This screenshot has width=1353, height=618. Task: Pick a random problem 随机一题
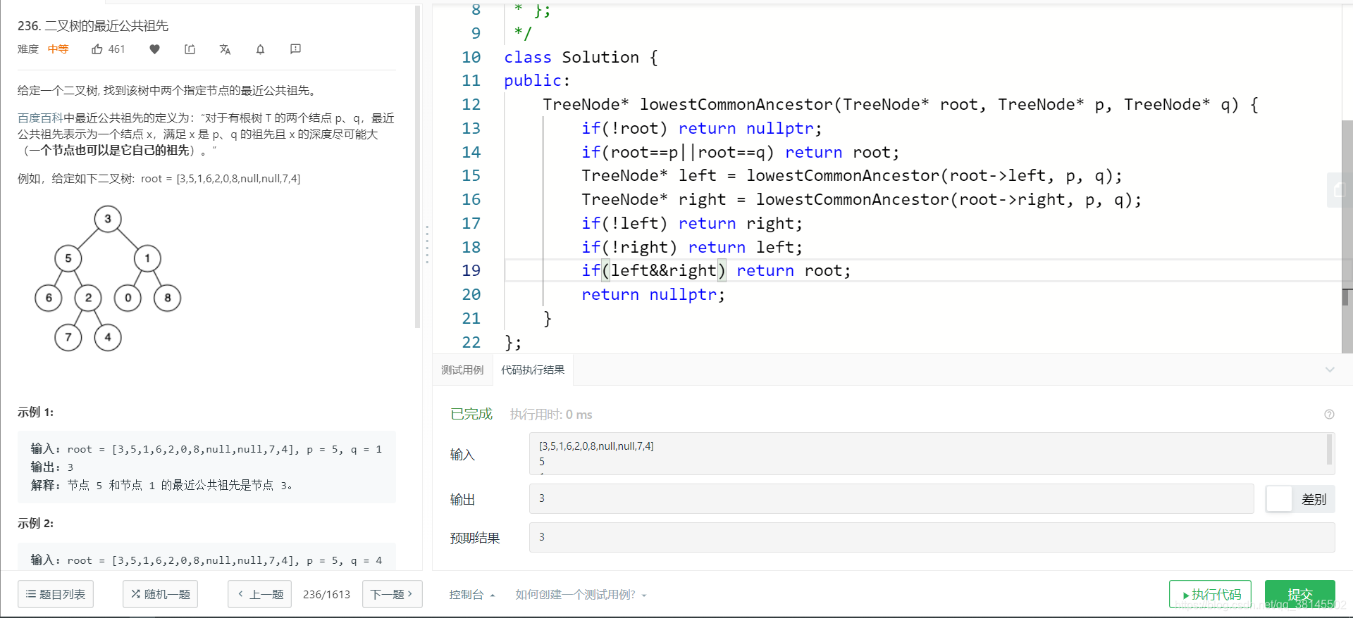click(x=160, y=594)
